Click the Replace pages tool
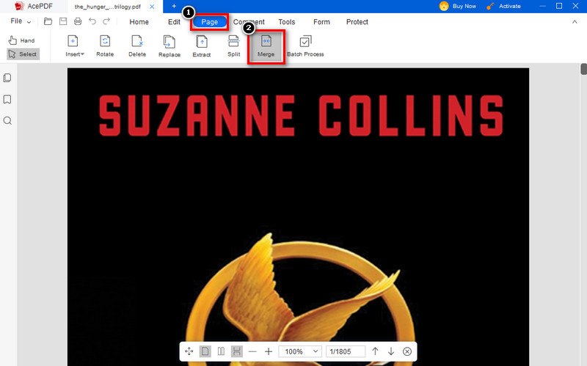Image resolution: width=587 pixels, height=366 pixels. point(169,46)
